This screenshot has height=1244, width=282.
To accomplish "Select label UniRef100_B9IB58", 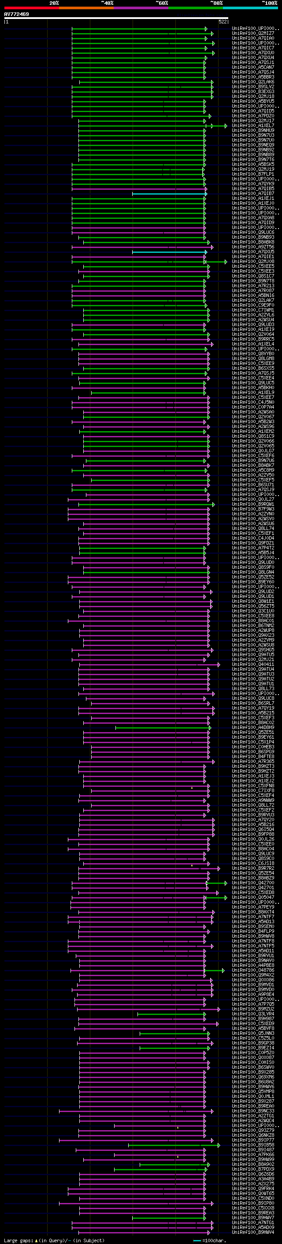I will 252,1145.
